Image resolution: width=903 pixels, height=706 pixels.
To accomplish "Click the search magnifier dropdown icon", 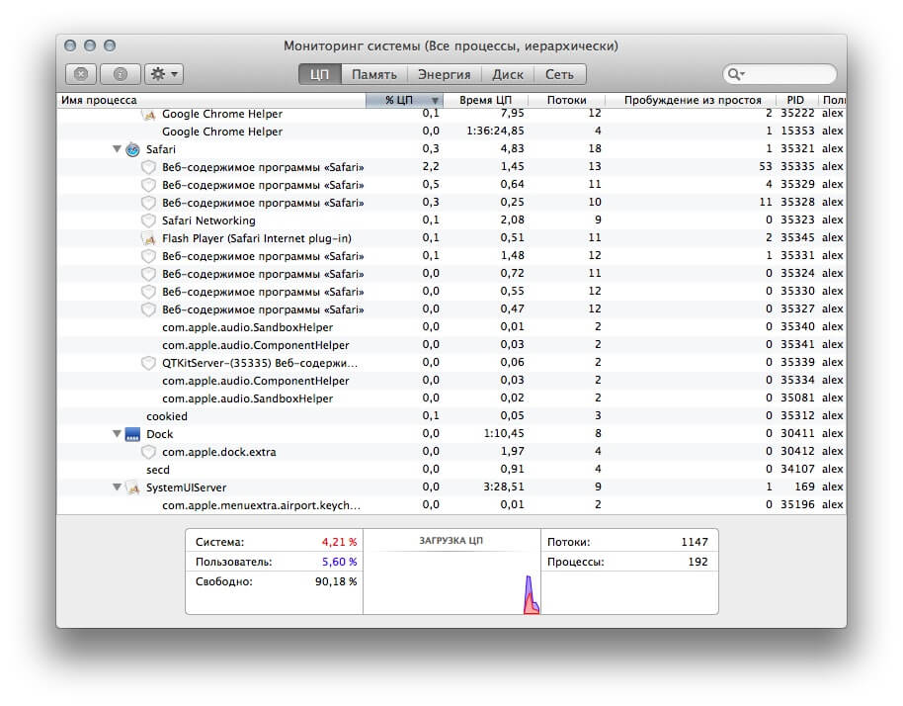I will click(x=736, y=74).
